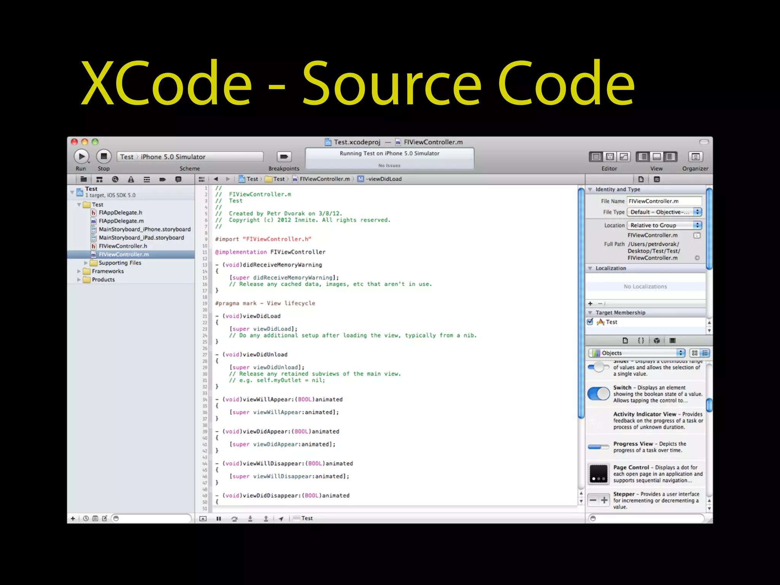The height and width of the screenshot is (585, 780).
Task: Uncheck Test target membership
Action: pyautogui.click(x=590, y=322)
